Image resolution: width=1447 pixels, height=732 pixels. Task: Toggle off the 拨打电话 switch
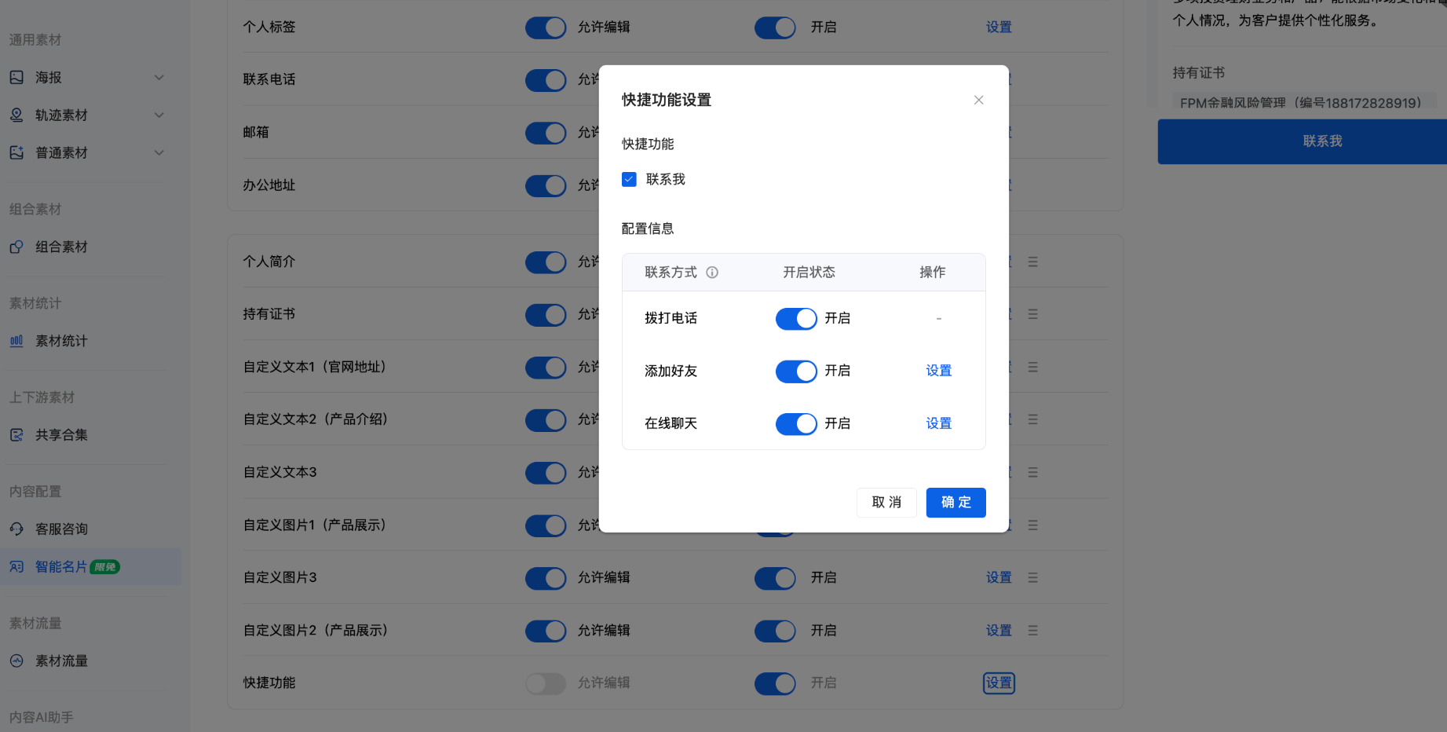(x=796, y=318)
